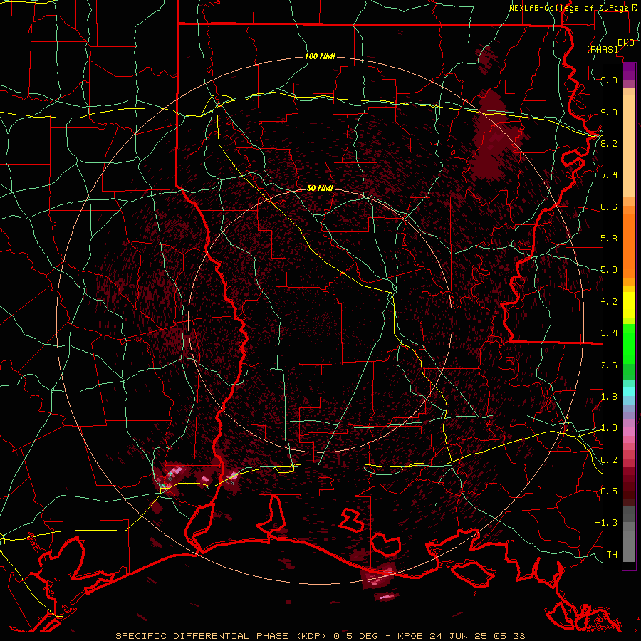The image size is (641, 641).
Task: Select the 9.8 legend value
Action: pyautogui.click(x=609, y=80)
